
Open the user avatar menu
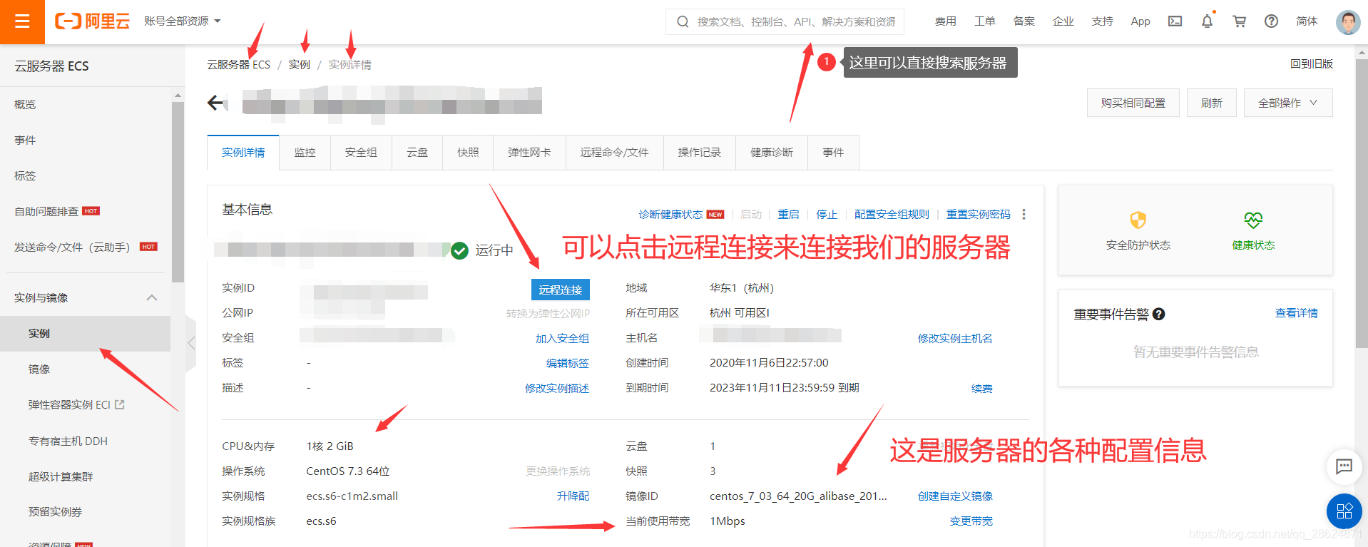(x=1347, y=22)
